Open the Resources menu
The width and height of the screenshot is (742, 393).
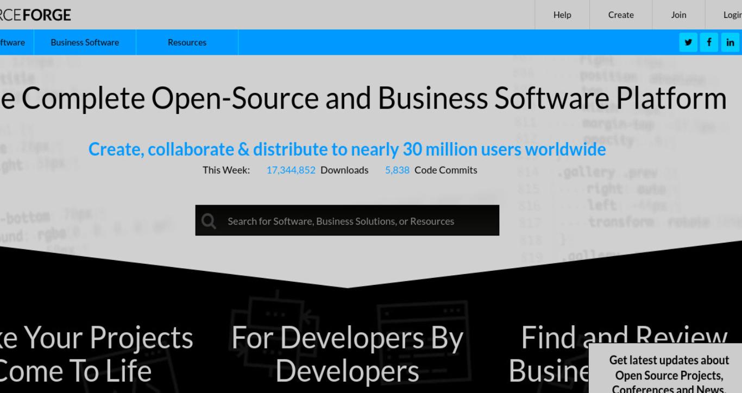(187, 42)
